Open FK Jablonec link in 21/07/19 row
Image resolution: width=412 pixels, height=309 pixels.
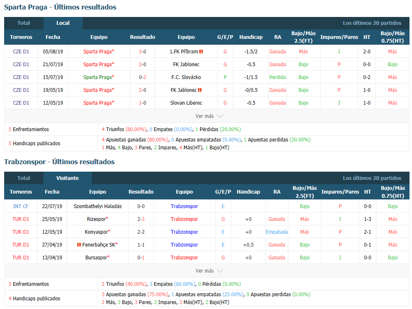[x=186, y=65]
